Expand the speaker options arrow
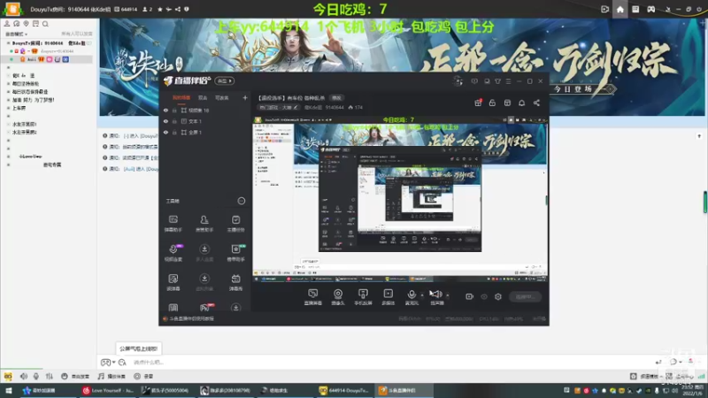This screenshot has width=708, height=398. click(448, 295)
